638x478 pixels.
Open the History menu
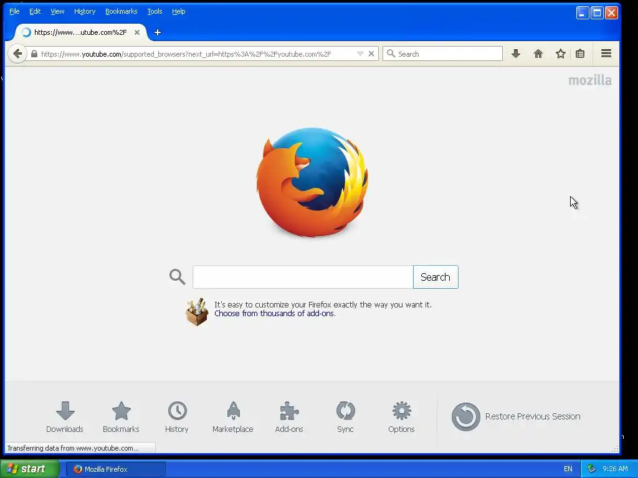coord(85,11)
